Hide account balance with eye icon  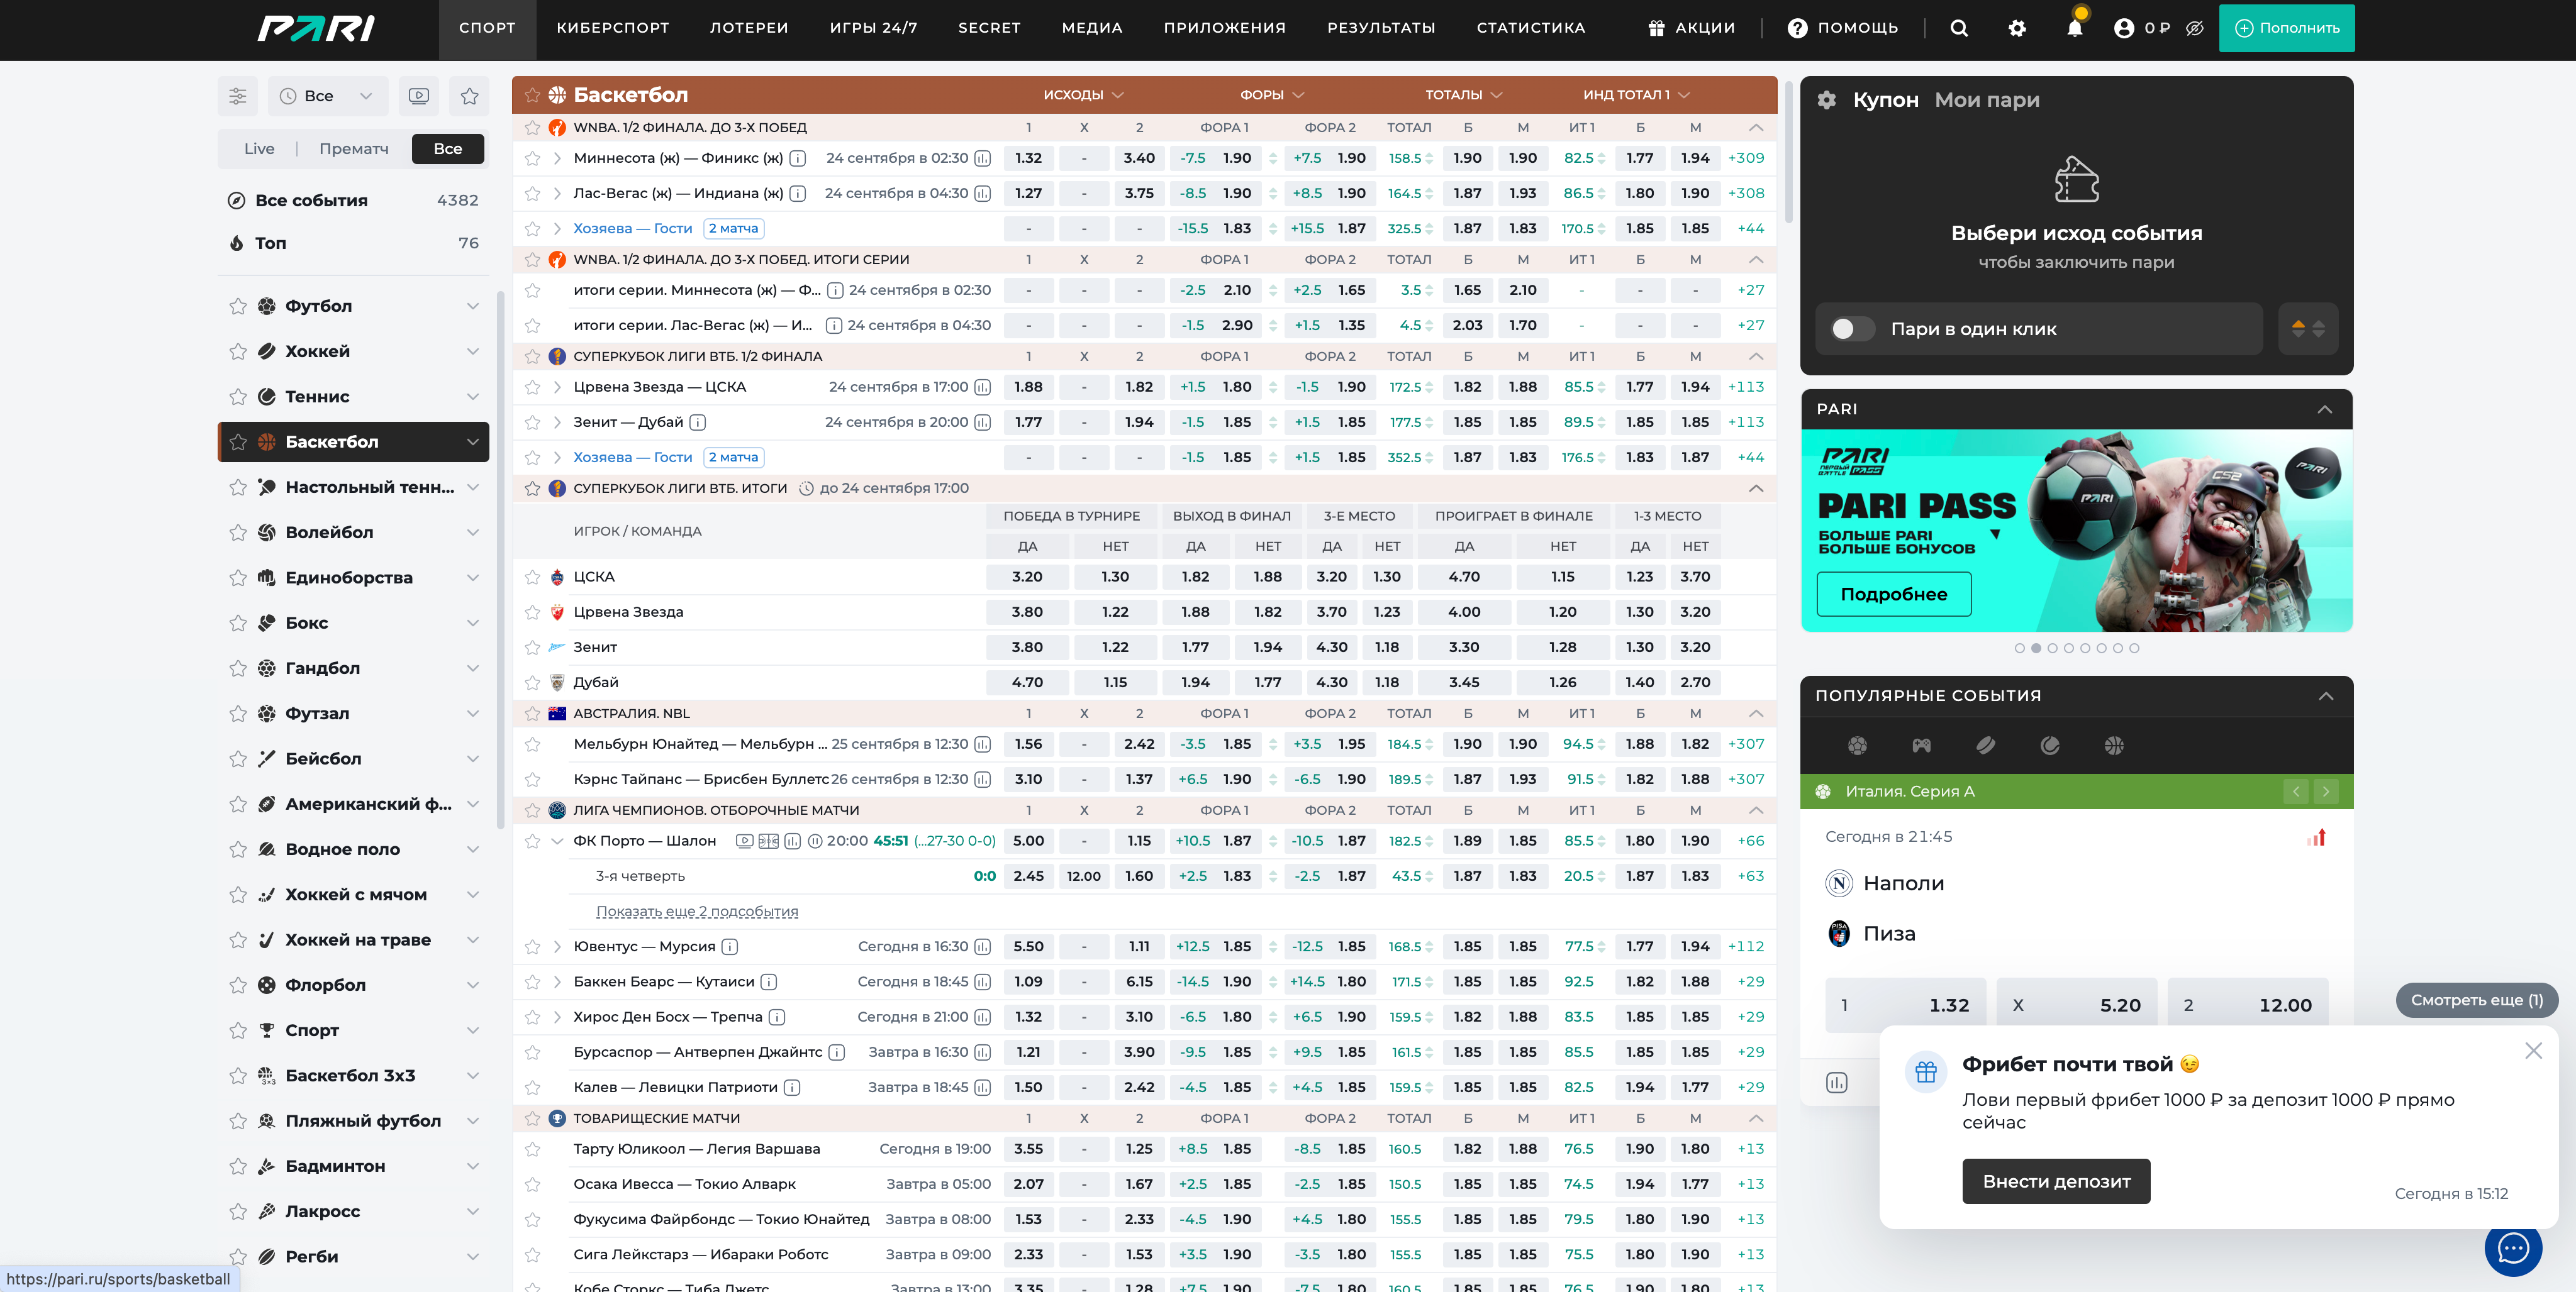2194,28
